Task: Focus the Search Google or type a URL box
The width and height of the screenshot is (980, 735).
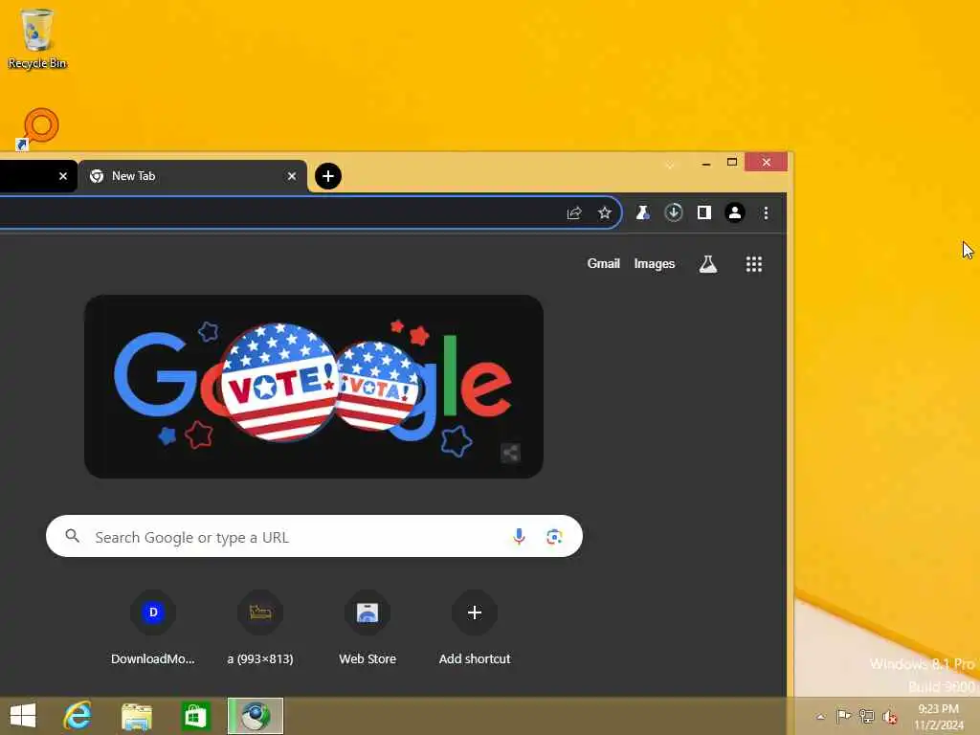Action: (x=314, y=536)
